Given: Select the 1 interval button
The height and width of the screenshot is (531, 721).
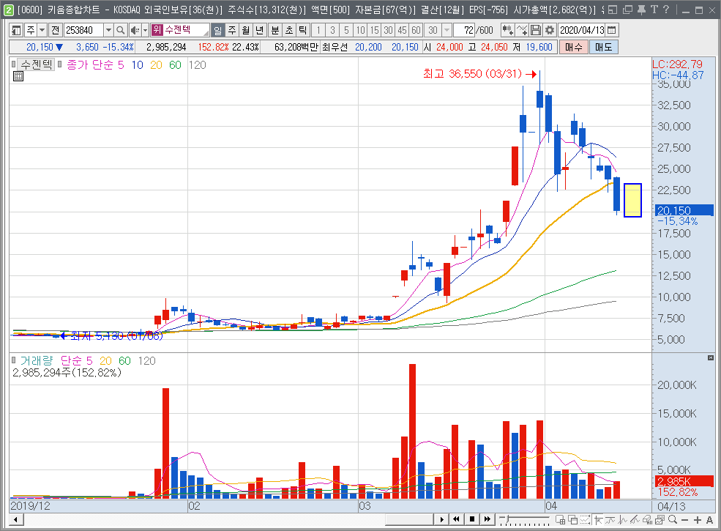Looking at the screenshot, I should pyautogui.click(x=318, y=30).
